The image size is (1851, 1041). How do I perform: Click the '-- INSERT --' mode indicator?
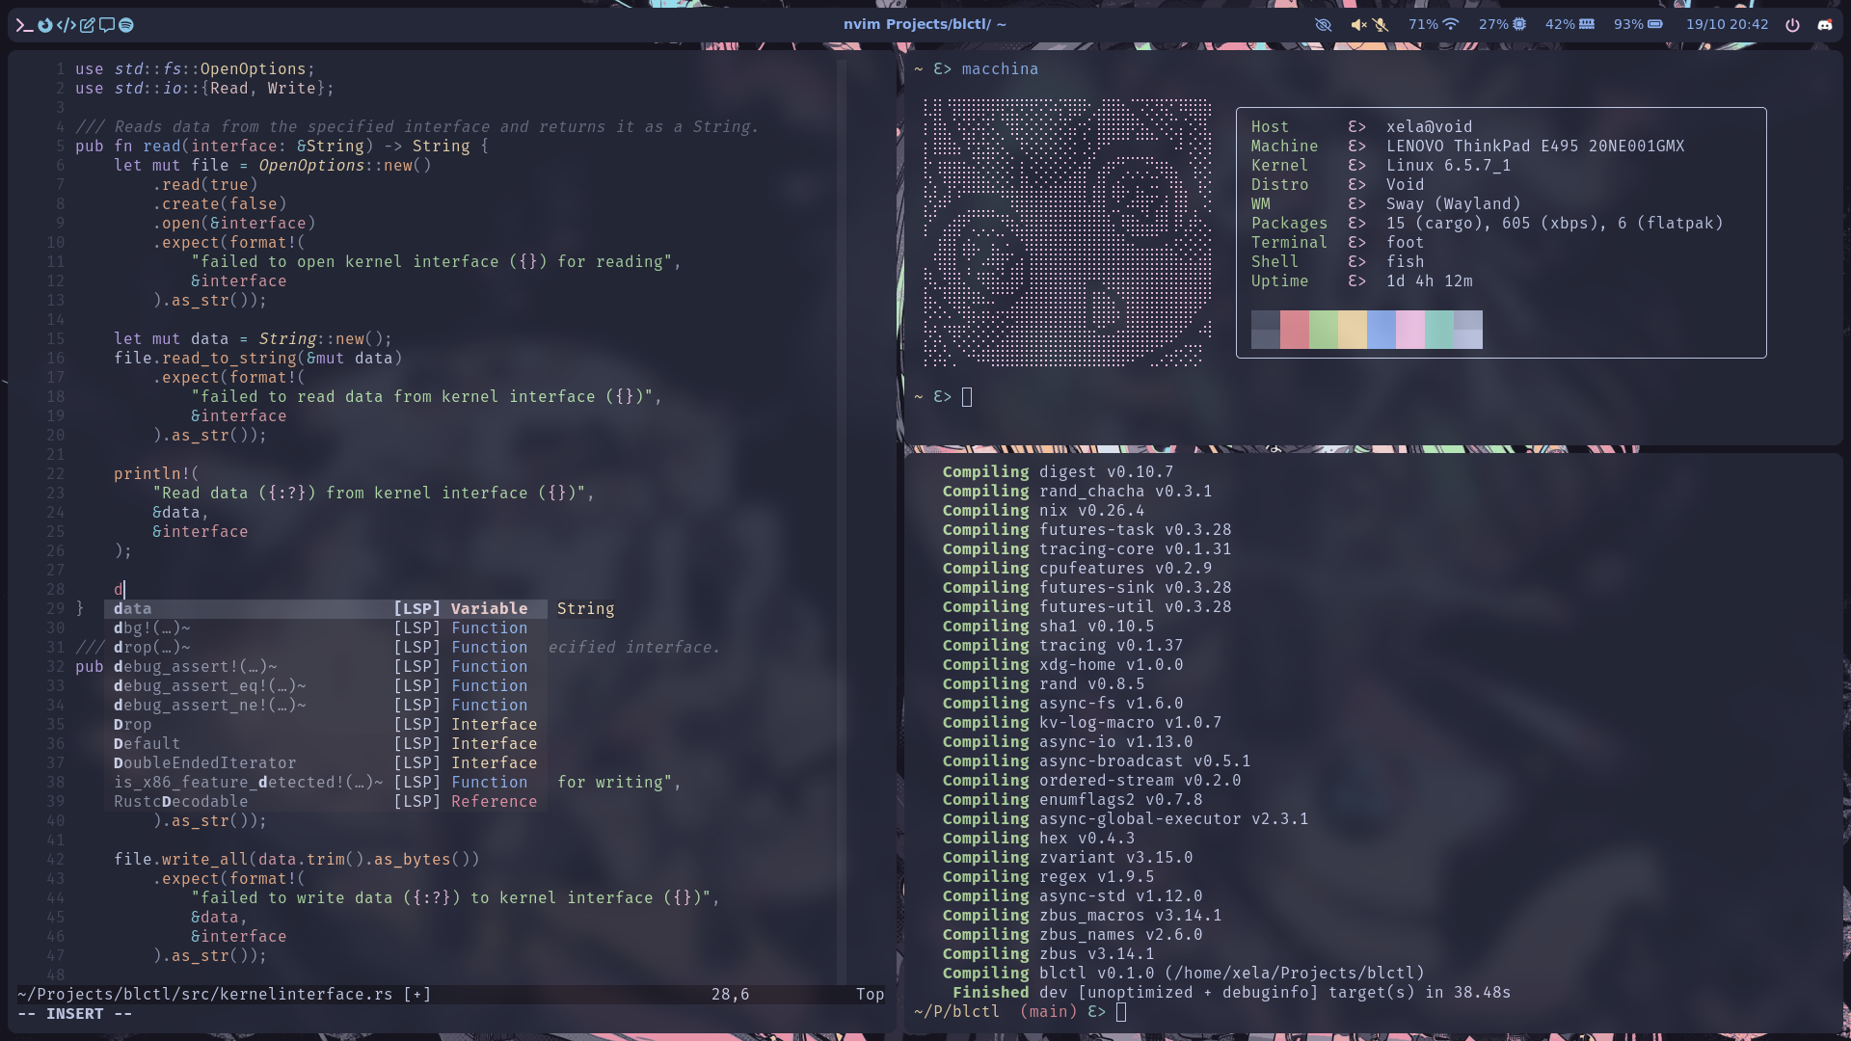tap(74, 1014)
